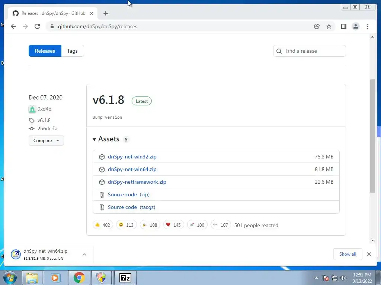381x285 pixels.
Task: Switch to the Tags view
Action: tap(73, 51)
